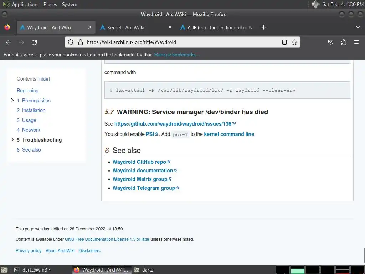Viewport: 365px width, 274px height.
Task: Click the lxc-attach command code block
Action: click(x=227, y=90)
